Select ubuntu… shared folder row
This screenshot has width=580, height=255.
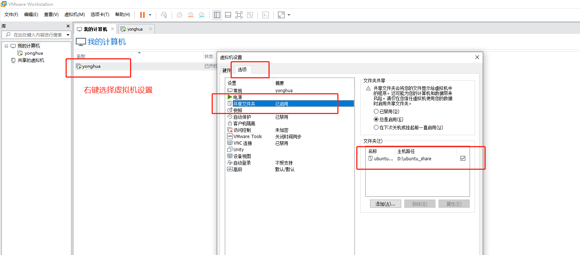point(380,159)
